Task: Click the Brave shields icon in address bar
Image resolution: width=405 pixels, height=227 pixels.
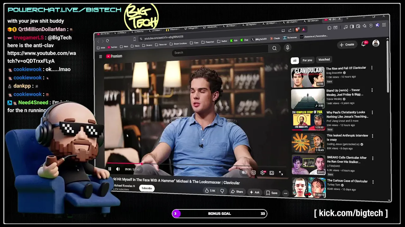Action: [x=297, y=30]
